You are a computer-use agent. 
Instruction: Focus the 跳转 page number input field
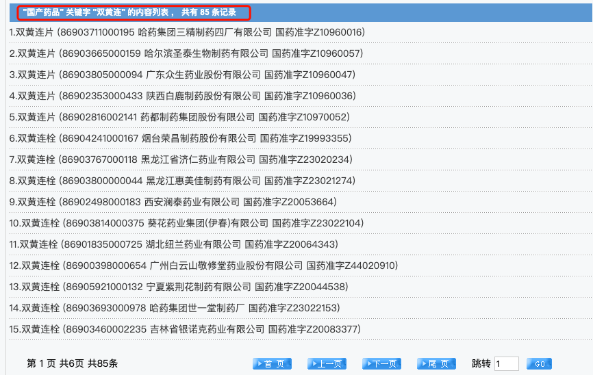506,364
